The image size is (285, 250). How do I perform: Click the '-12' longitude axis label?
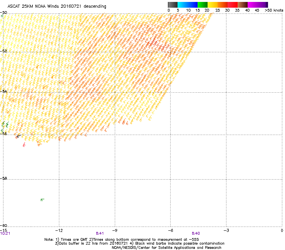pos(59,230)
